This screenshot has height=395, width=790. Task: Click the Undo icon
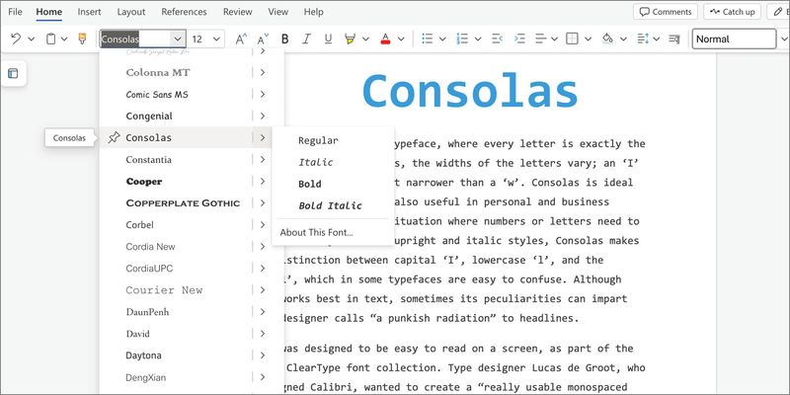click(x=16, y=39)
